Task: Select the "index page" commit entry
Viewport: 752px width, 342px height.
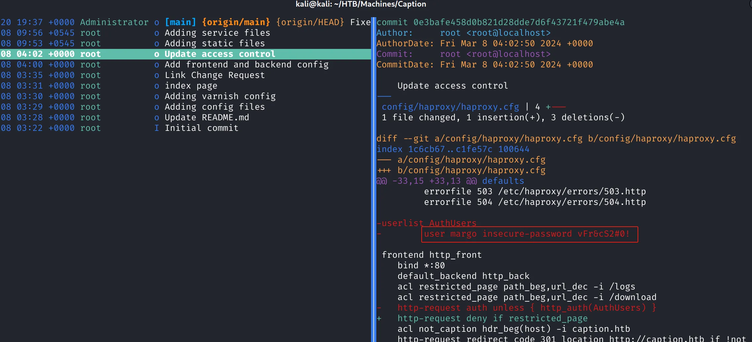Action: (185, 86)
